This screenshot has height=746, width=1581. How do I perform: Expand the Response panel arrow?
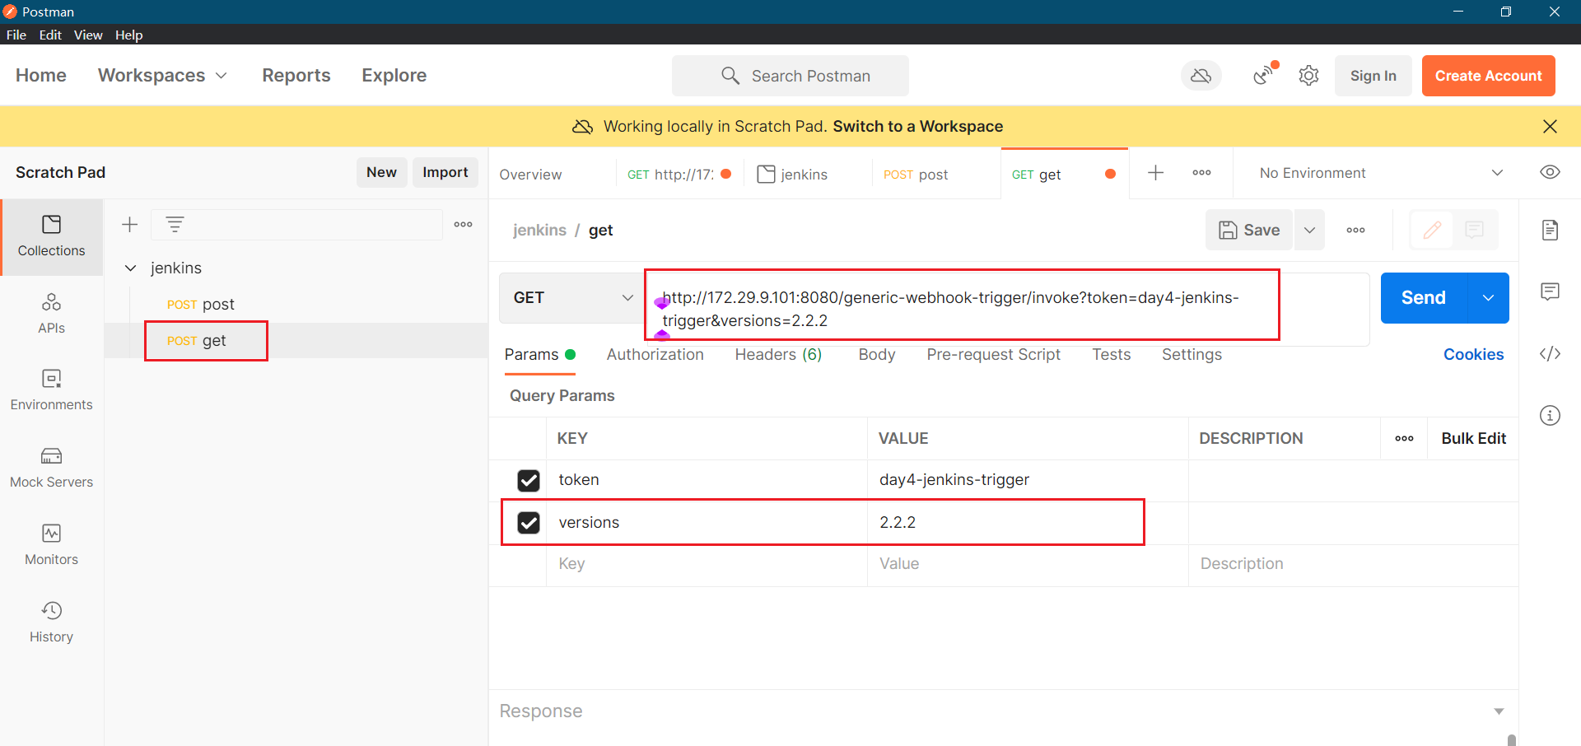pyautogui.click(x=1499, y=711)
